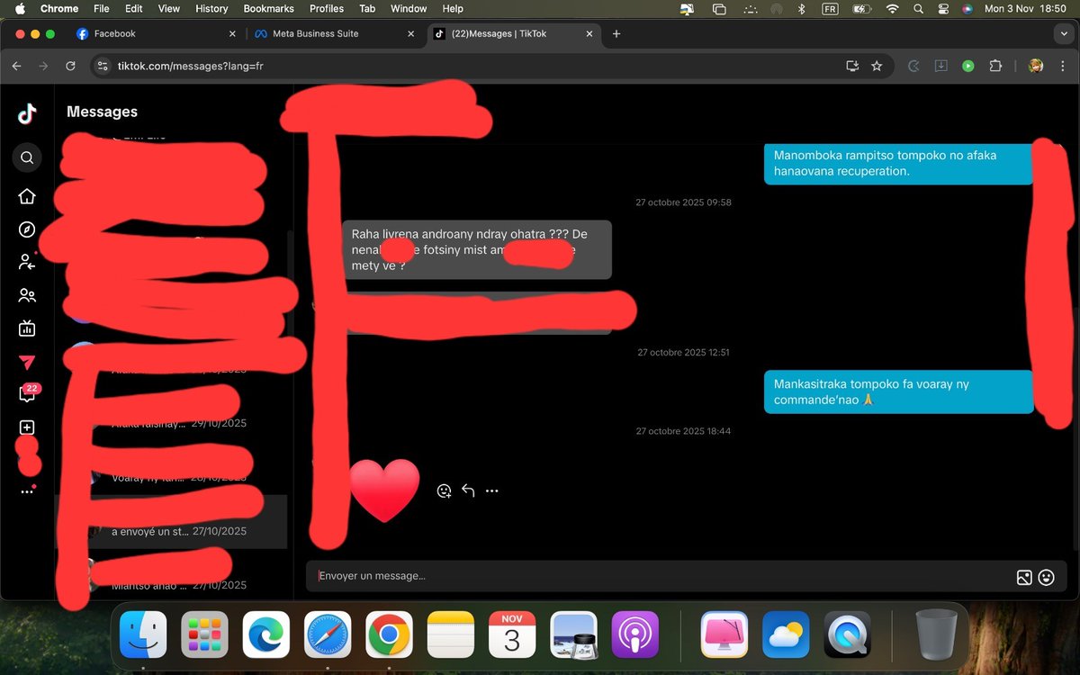View site information icon left of URL

click(102, 66)
